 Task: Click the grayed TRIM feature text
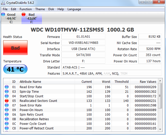pos(124,74)
